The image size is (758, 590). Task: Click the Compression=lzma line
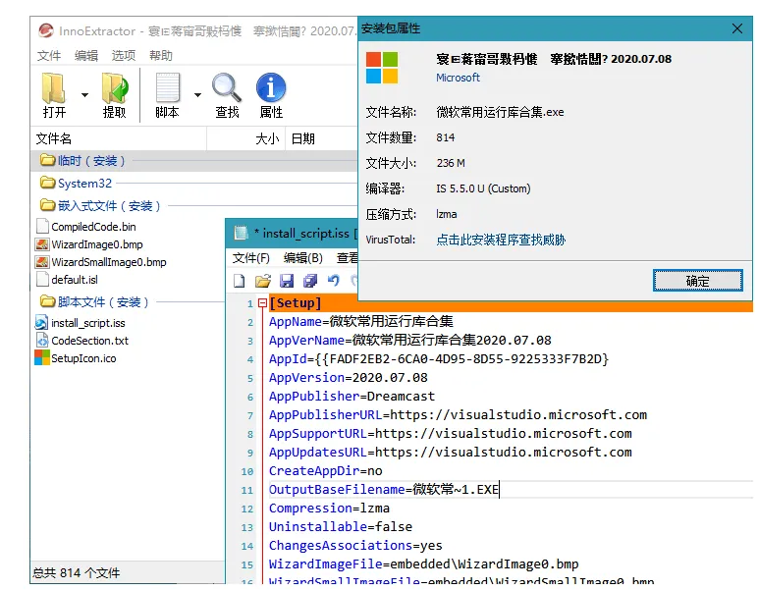pos(329,509)
